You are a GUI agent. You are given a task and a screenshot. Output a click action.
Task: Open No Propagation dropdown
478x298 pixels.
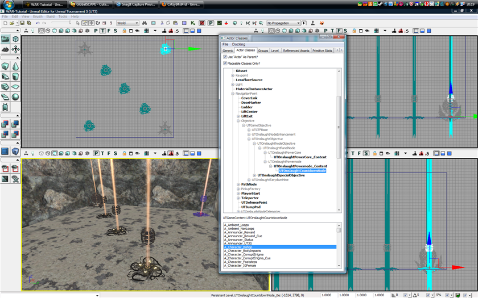283,23
